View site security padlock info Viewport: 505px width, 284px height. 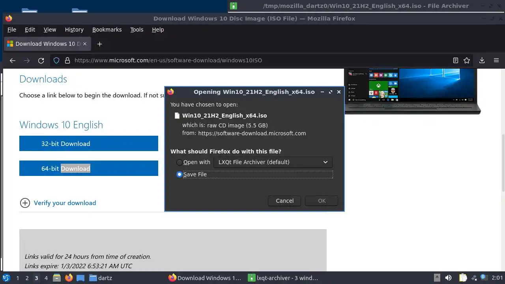coord(67,60)
